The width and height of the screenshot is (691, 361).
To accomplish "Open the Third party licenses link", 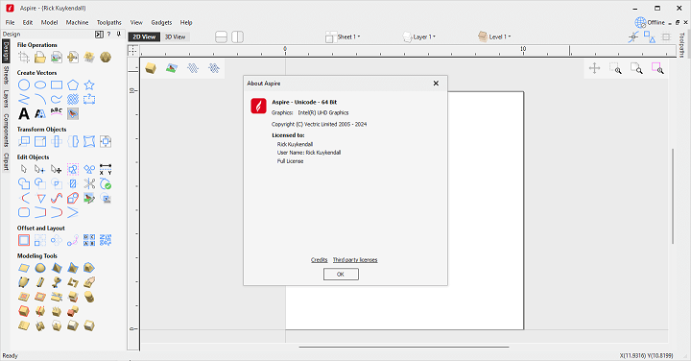I will click(x=355, y=260).
